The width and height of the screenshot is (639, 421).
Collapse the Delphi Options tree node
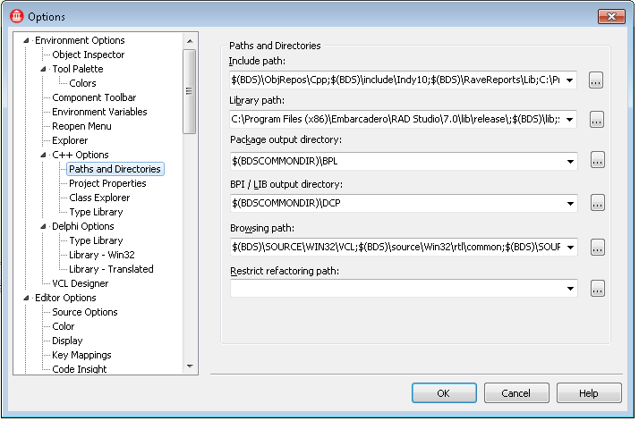(44, 227)
